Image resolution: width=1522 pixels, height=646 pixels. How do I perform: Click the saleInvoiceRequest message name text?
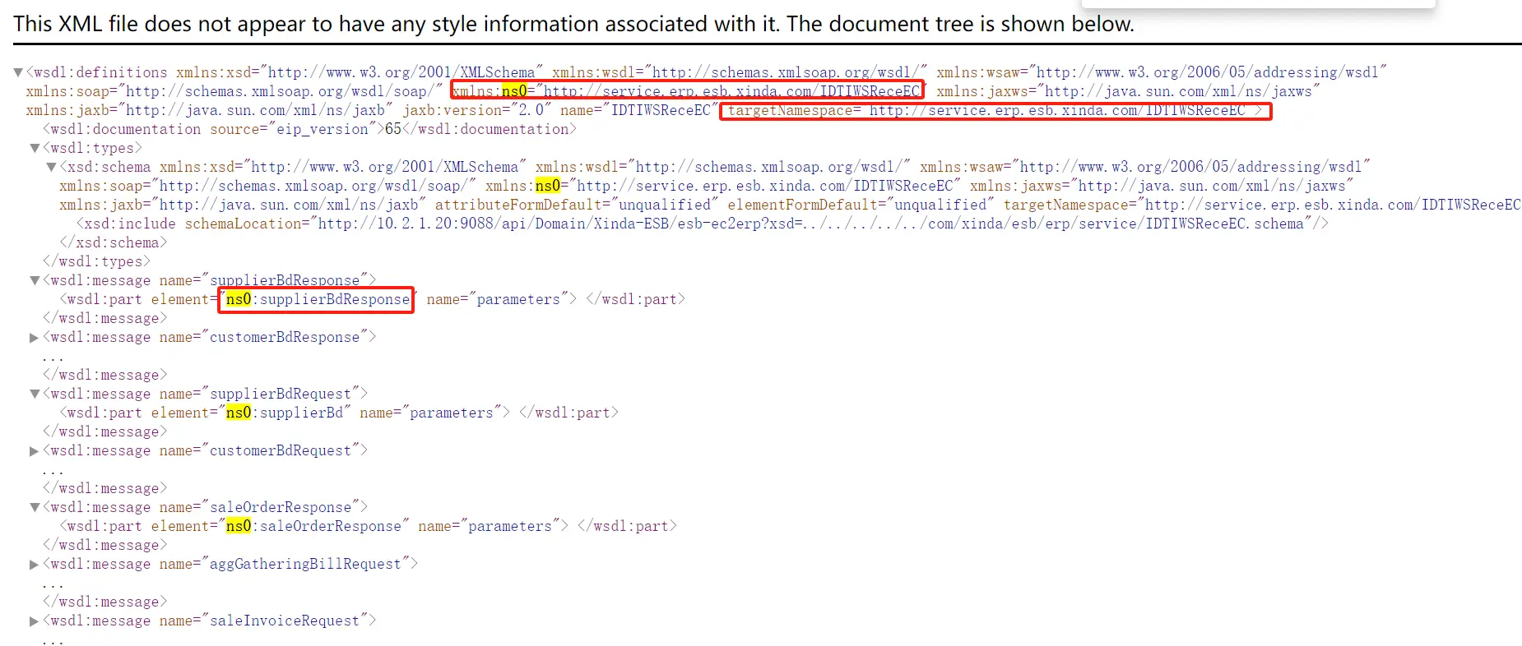coord(285,621)
